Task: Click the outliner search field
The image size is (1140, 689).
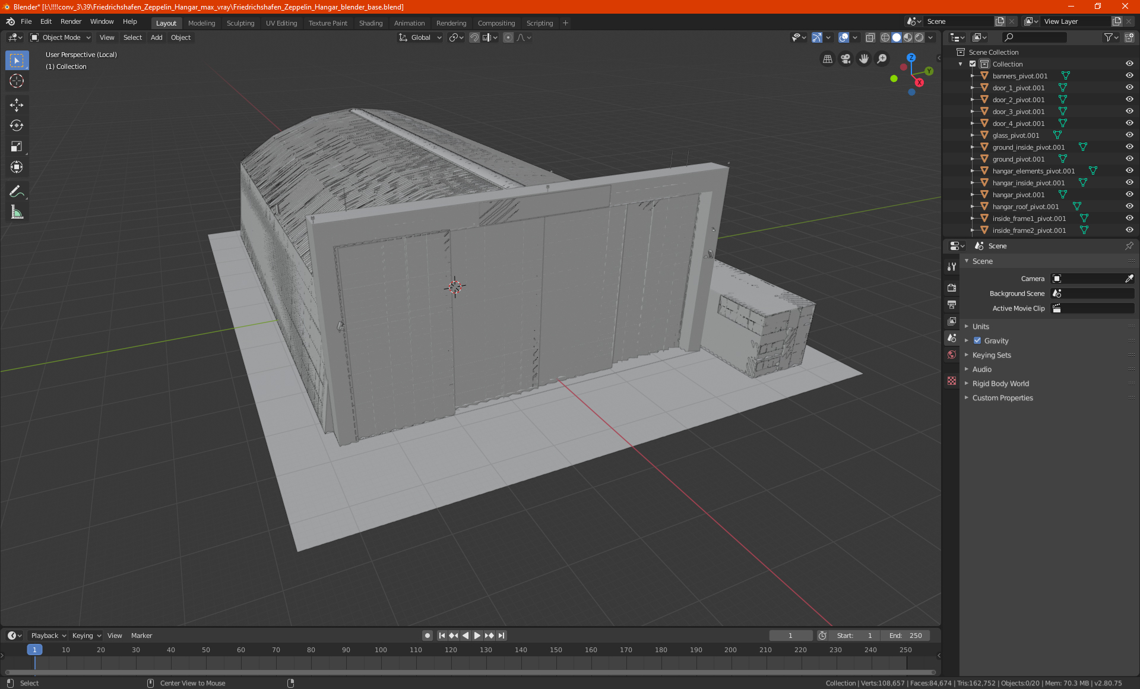Action: point(1034,37)
